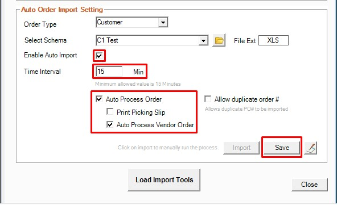
Task: Click the Auto Order Import Setting heading
Action: (x=62, y=10)
